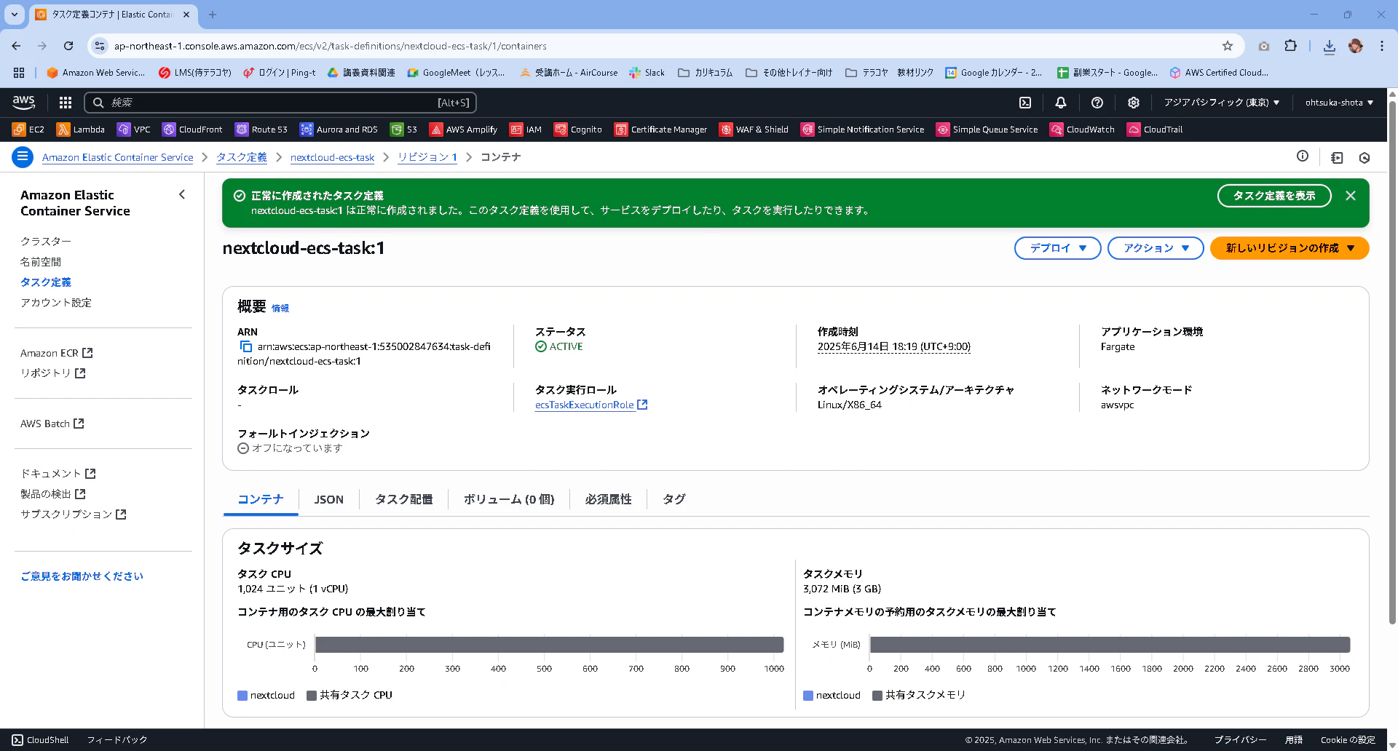Image resolution: width=1398 pixels, height=751 pixels.
Task: Open the console settings gear
Action: [1134, 103]
